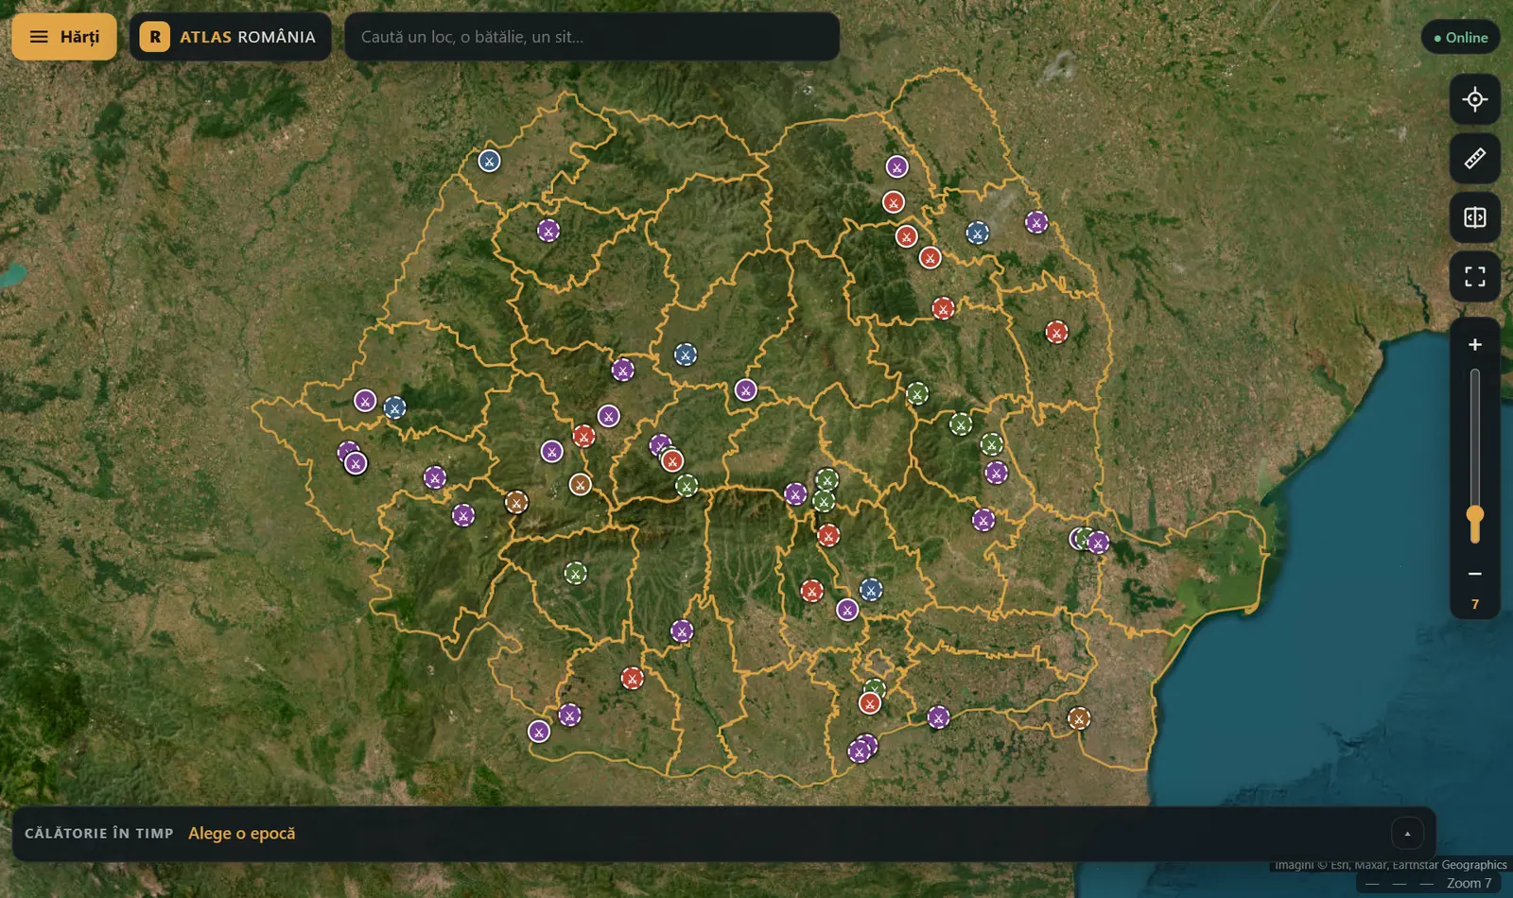1513x898 pixels.
Task: Select the green dashed marker in southwest hills
Action: pos(575,573)
